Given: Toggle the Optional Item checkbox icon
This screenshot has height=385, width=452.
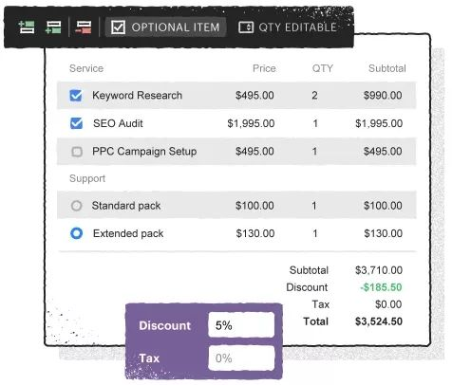Looking at the screenshot, I should (119, 27).
